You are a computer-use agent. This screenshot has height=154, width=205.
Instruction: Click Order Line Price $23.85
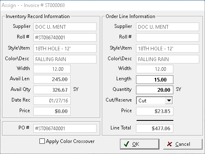click(x=154, y=111)
